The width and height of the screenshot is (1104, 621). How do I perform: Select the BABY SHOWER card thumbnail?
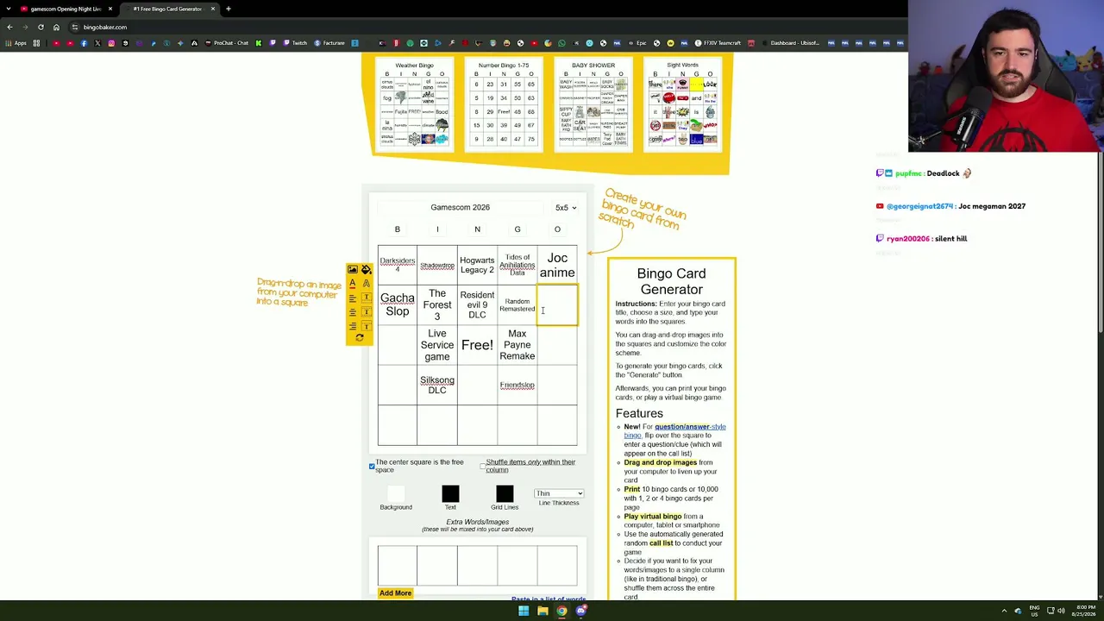coord(593,104)
